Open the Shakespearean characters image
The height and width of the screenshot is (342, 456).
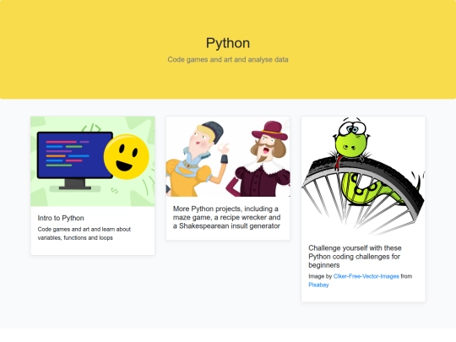coord(228,156)
